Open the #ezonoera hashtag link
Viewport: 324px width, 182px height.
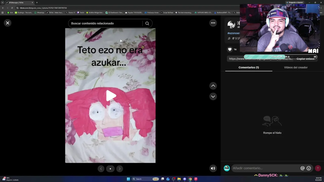tap(234, 33)
